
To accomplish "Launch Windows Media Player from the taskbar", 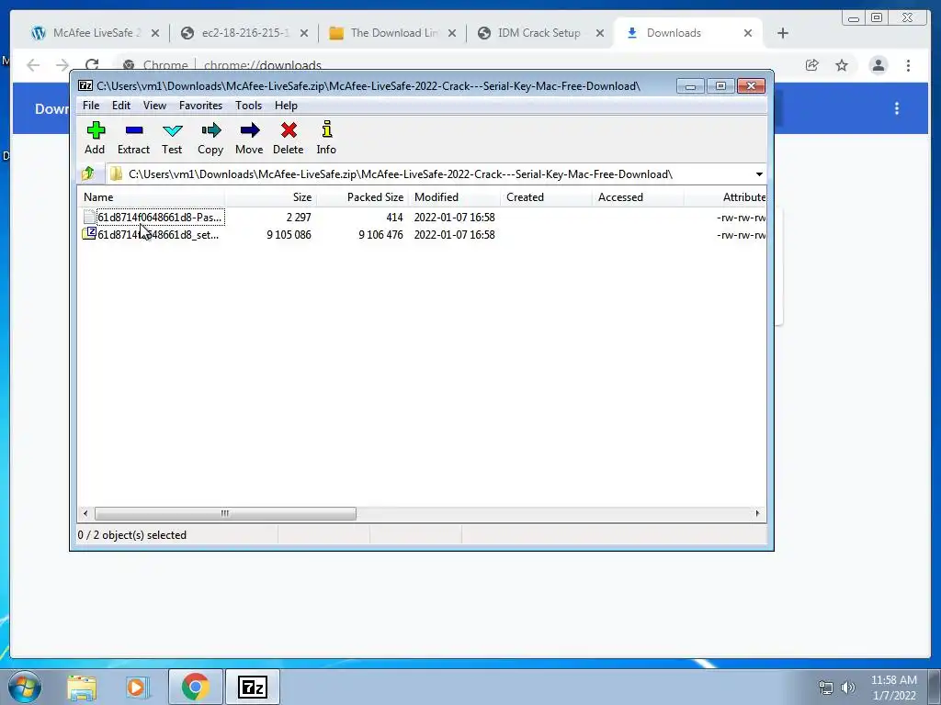I will (136, 687).
